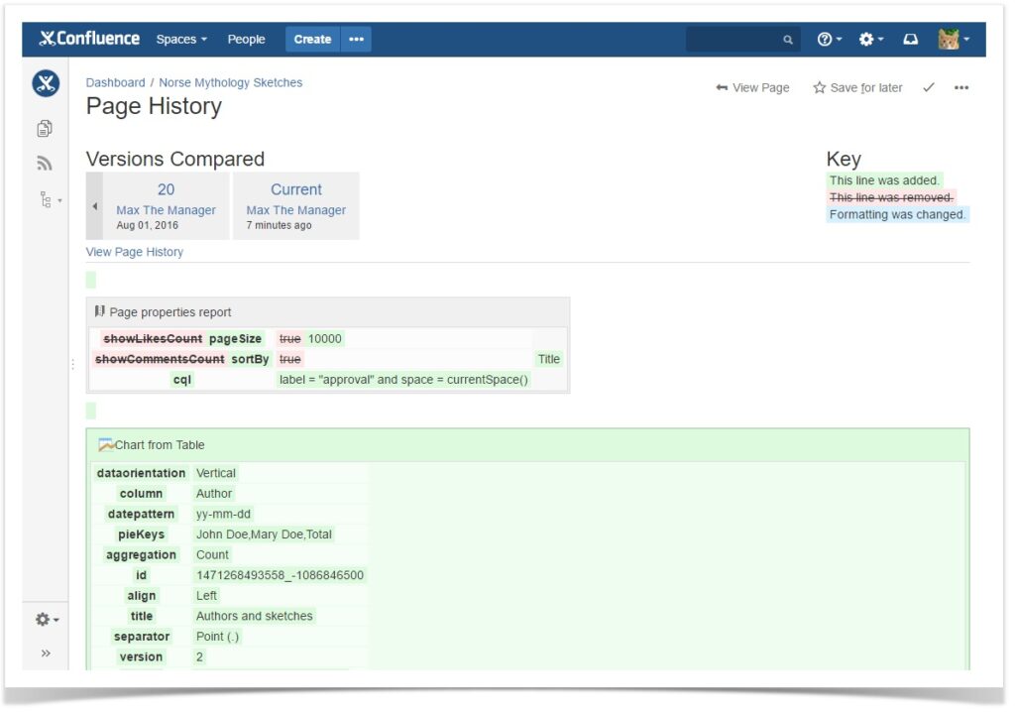The width and height of the screenshot is (1015, 712).
Task: Open the space settings gear at bottom left
Action: pyautogui.click(x=44, y=619)
